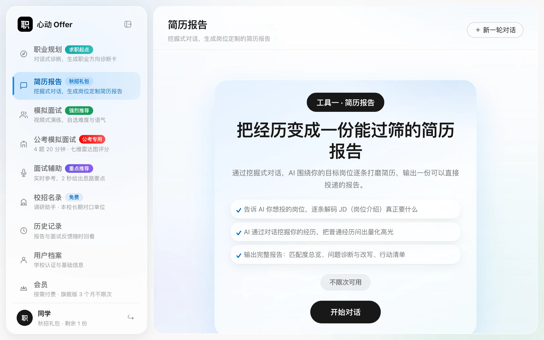This screenshot has height=340, width=544.
Task: Click the text 实时参考，2 秒给出思路要点
Action: 70,178
